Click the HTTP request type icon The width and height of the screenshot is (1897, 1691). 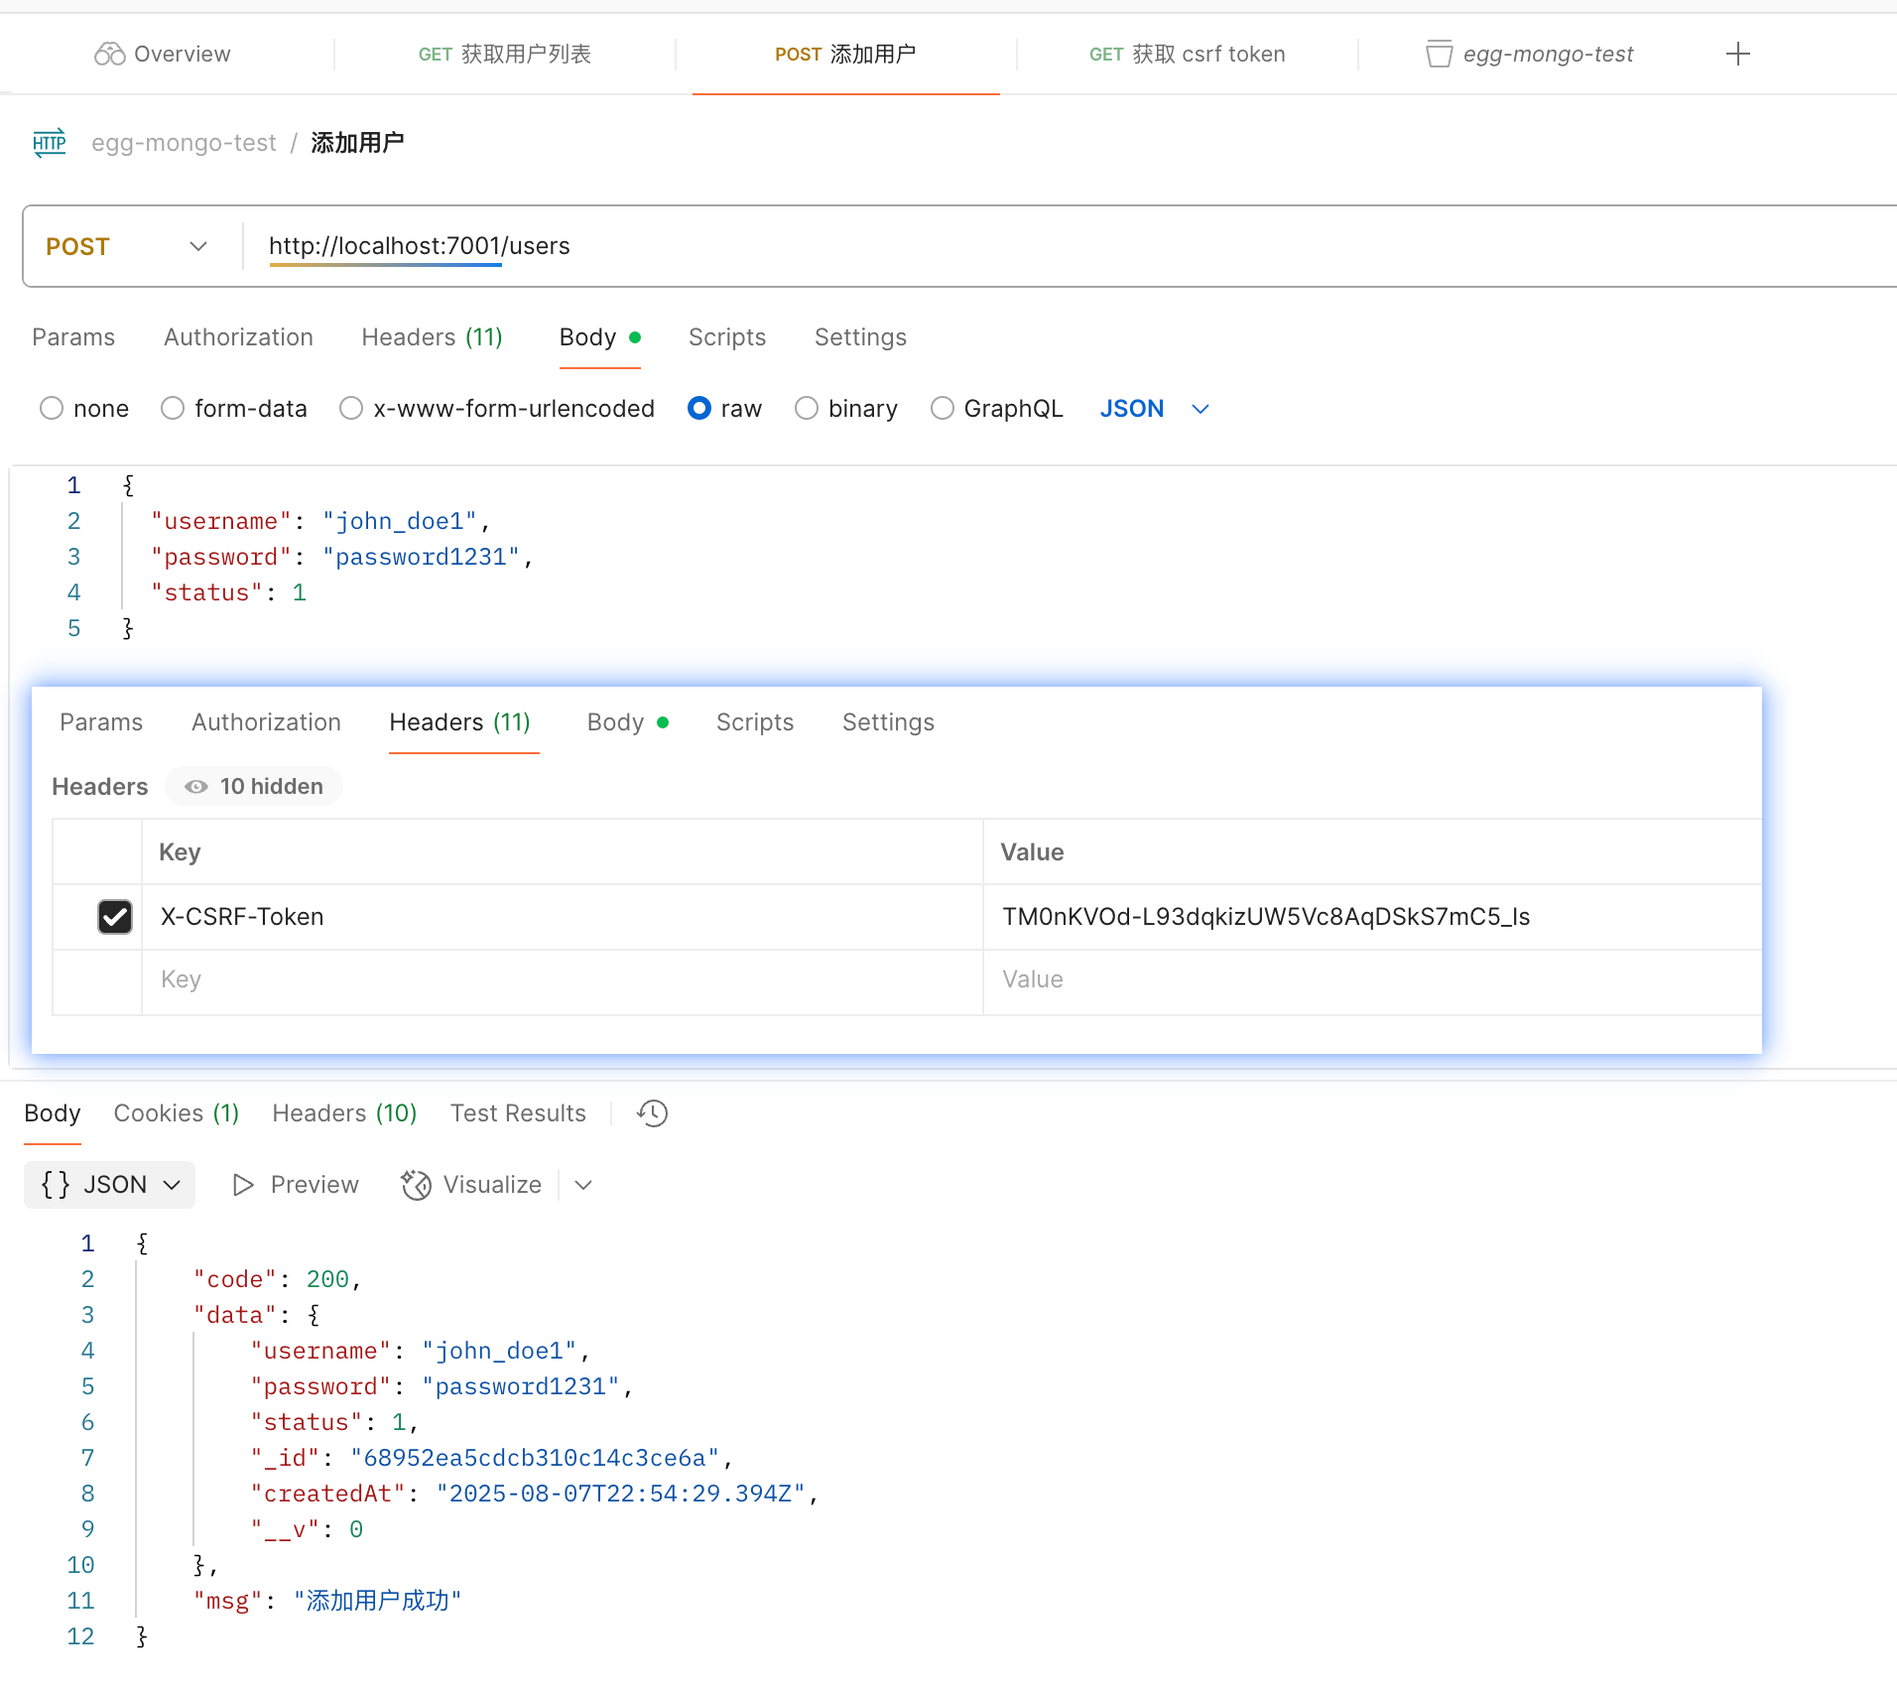click(50, 143)
